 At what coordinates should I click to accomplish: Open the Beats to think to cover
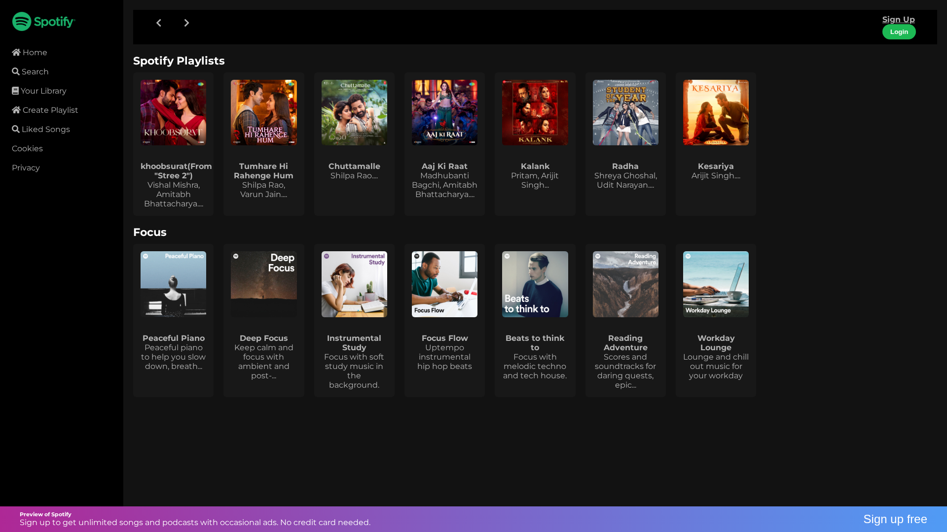coord(535,284)
